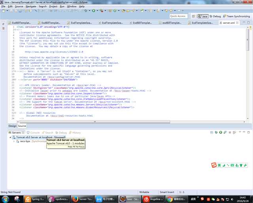
Task: Click the Sogou soft keyboard icon
Action: point(232,165)
